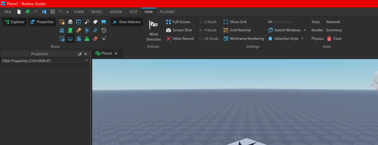Click the gray printer icon in Show group
This screenshot has height=145, width=378.
(70, 22)
